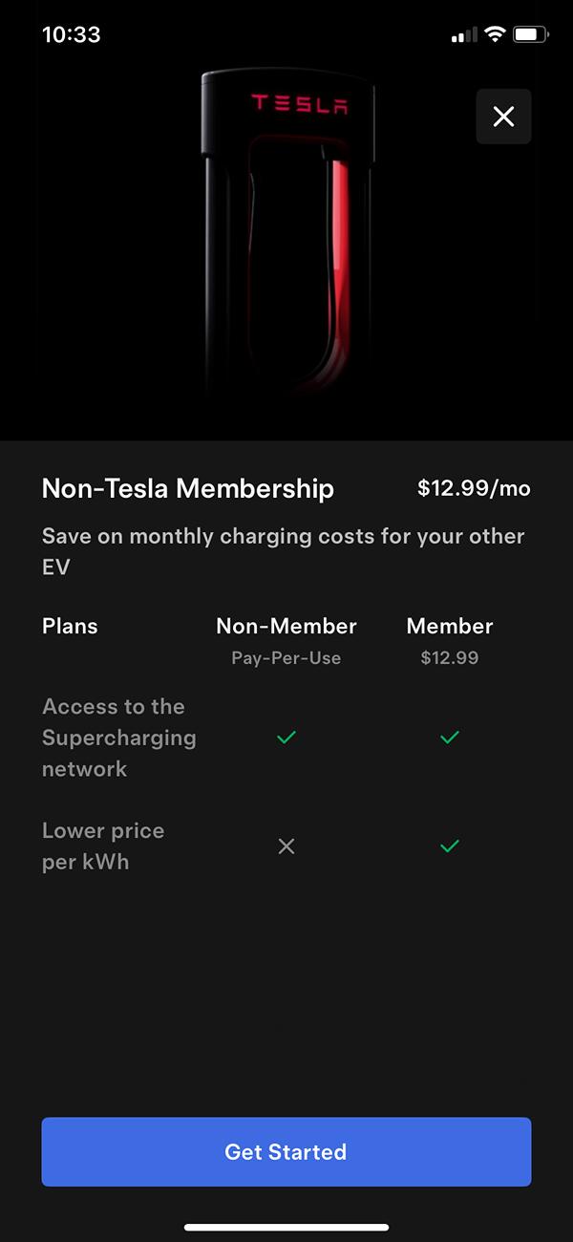Tap the 10:33 clock in status bar
573x1242 pixels.
72,34
